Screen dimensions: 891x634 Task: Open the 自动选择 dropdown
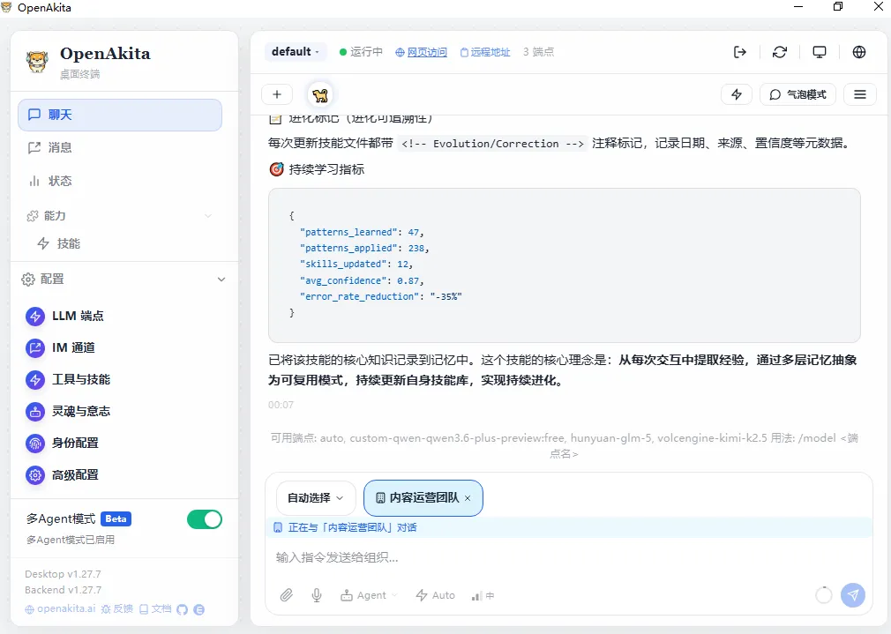316,498
